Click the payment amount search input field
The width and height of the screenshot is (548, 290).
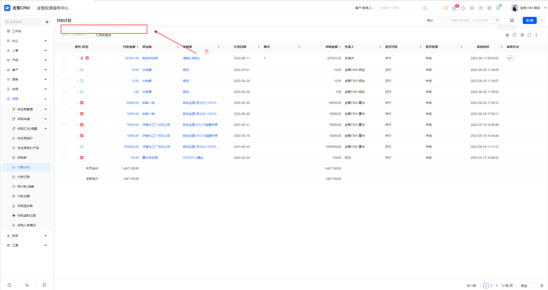point(471,20)
